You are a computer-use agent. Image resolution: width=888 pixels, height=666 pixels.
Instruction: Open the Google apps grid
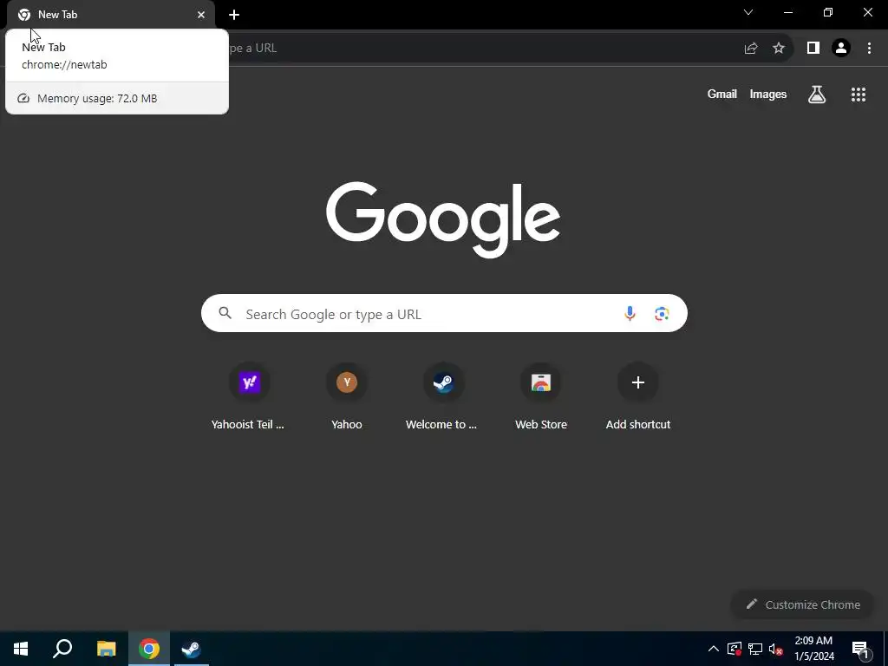[x=859, y=95]
